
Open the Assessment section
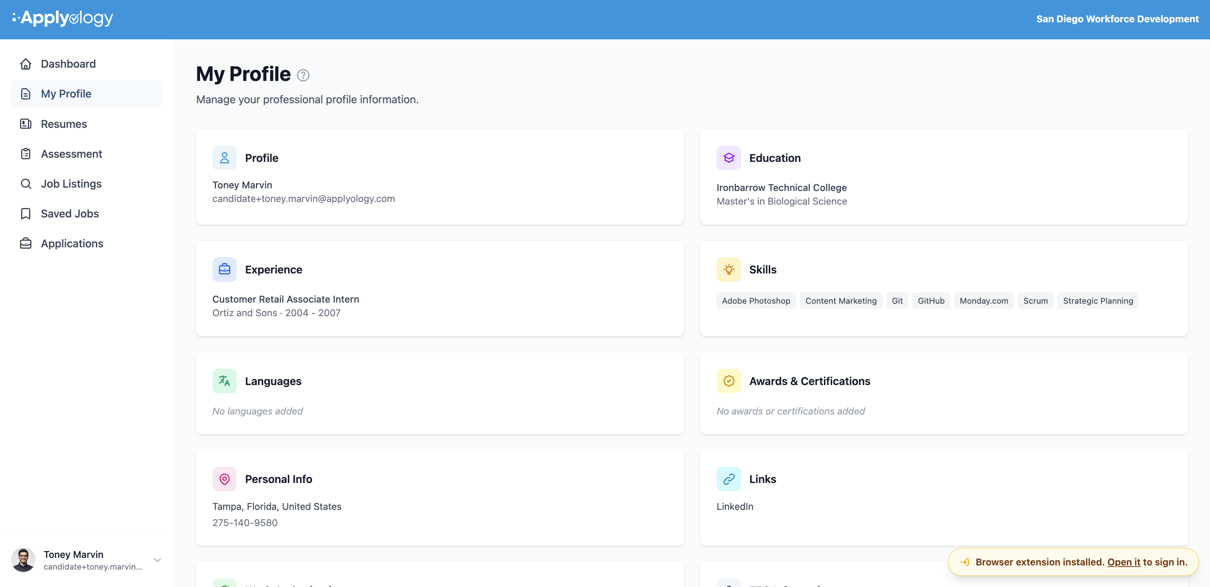tap(87, 154)
